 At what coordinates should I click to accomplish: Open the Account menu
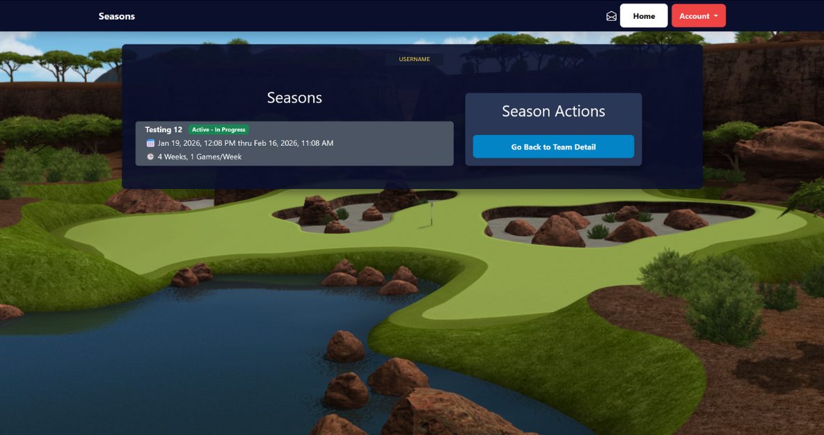pos(697,16)
